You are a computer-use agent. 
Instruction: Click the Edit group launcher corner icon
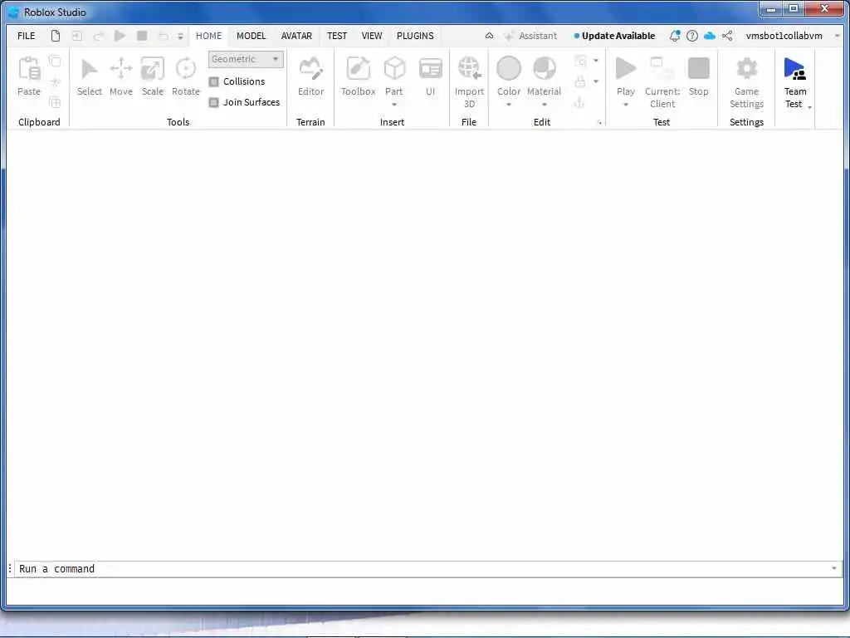tap(599, 123)
